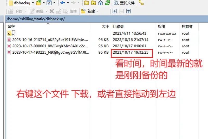Click the date 2023/10/17 0:00:01
This screenshot has height=139, width=208.
129,46
